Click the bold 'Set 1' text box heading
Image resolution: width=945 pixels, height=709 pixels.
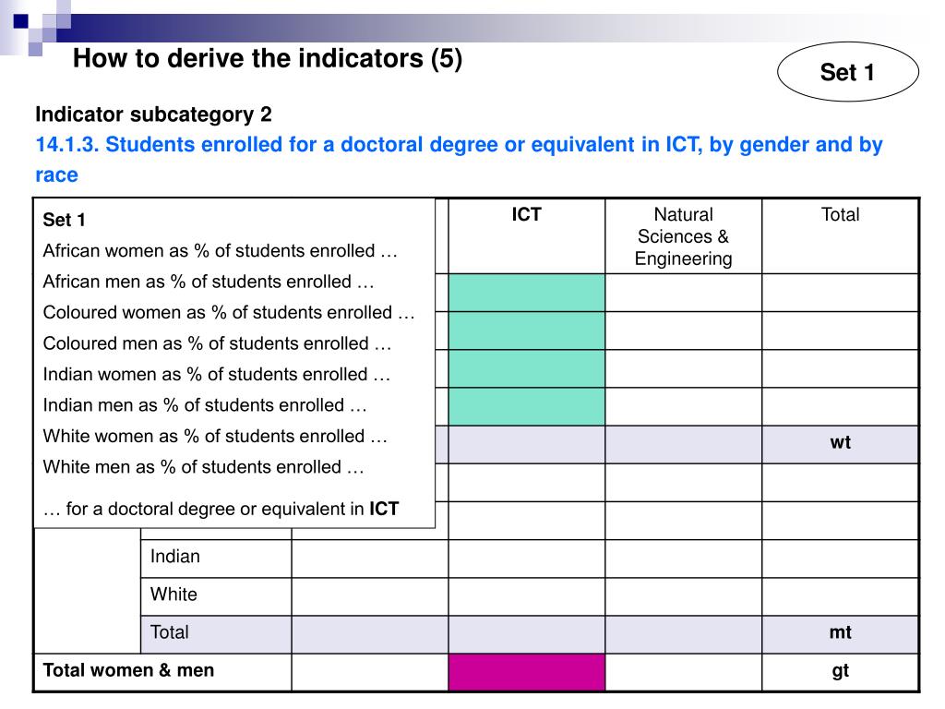64,220
